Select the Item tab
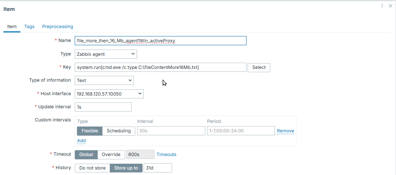The height and width of the screenshot is (175, 396). pyautogui.click(x=12, y=27)
